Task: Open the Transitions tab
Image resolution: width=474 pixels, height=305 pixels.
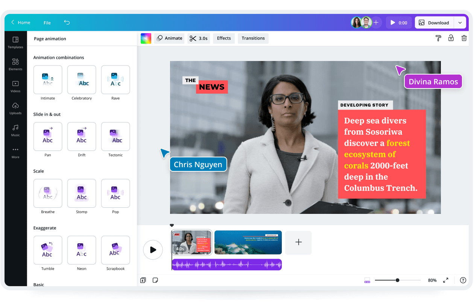Action: click(x=253, y=38)
